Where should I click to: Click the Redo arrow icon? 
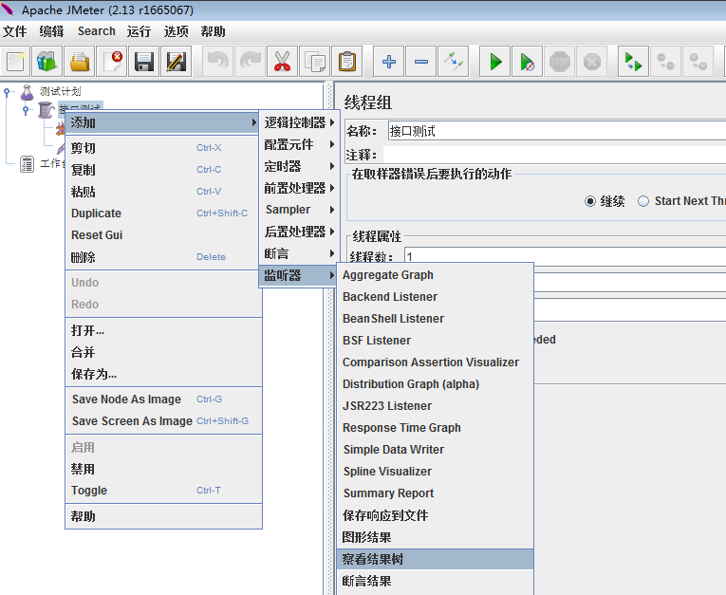[250, 61]
